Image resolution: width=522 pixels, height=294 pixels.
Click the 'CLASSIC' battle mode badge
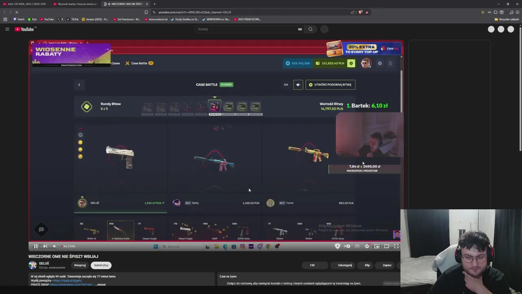(x=226, y=85)
